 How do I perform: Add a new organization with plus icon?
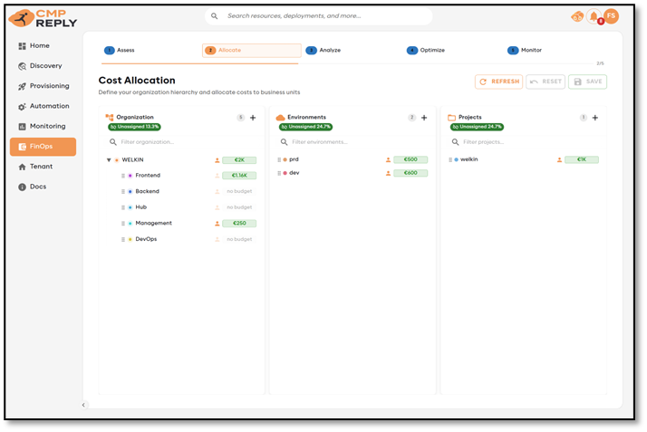point(253,118)
